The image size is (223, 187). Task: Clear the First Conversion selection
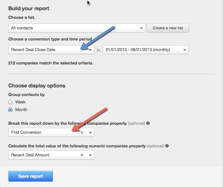pyautogui.click(x=82, y=132)
